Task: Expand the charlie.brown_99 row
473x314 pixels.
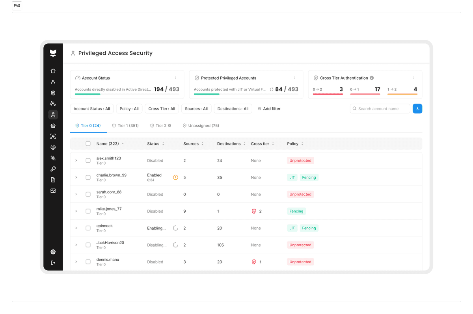Action: [x=76, y=178]
